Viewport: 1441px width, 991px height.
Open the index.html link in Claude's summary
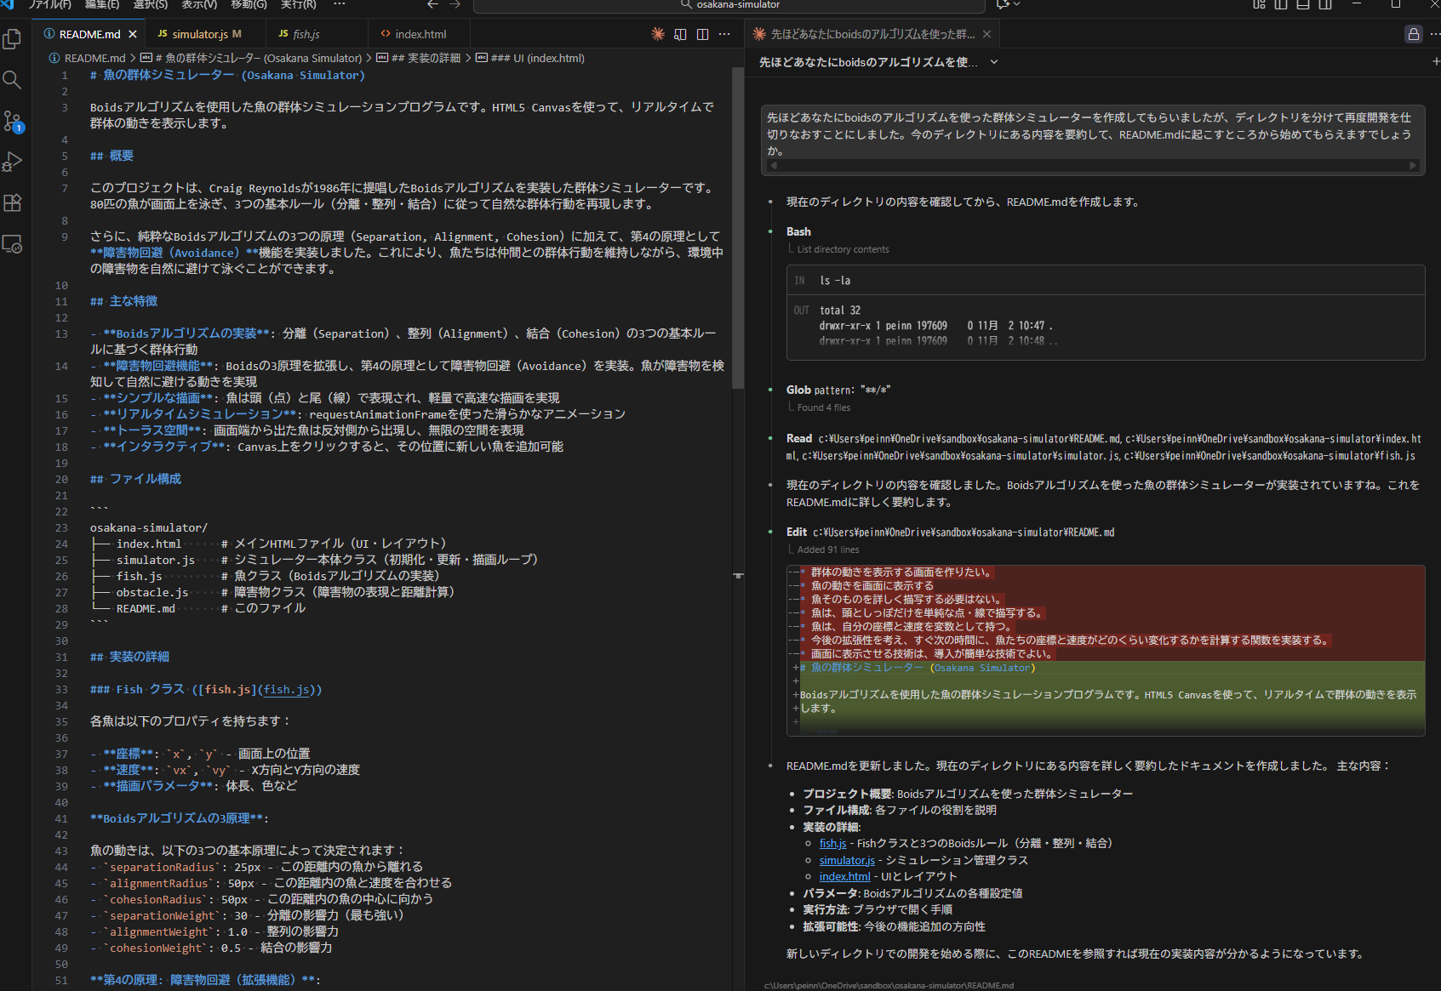coord(844,876)
